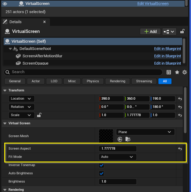Open the Plane mesh dropdown
The width and height of the screenshot is (191, 192).
pyautogui.click(x=145, y=132)
